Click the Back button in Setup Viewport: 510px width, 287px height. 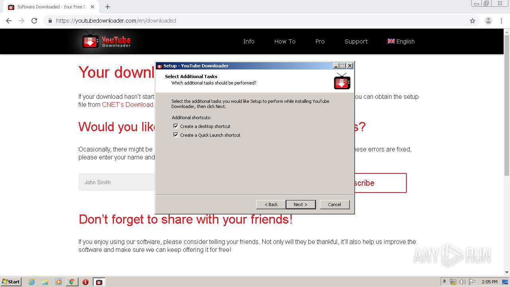pos(271,204)
